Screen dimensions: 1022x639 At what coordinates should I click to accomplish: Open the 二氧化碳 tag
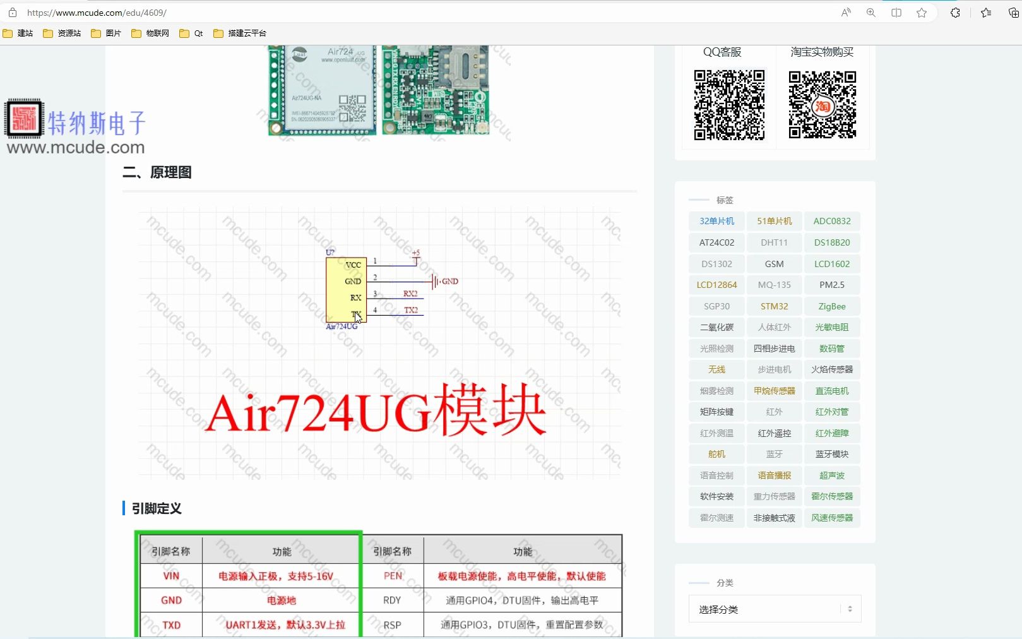[x=716, y=327]
